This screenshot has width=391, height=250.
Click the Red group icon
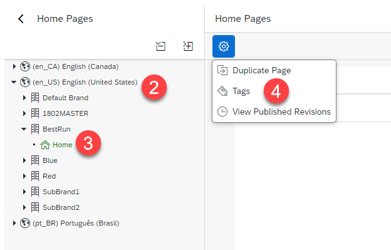click(35, 176)
